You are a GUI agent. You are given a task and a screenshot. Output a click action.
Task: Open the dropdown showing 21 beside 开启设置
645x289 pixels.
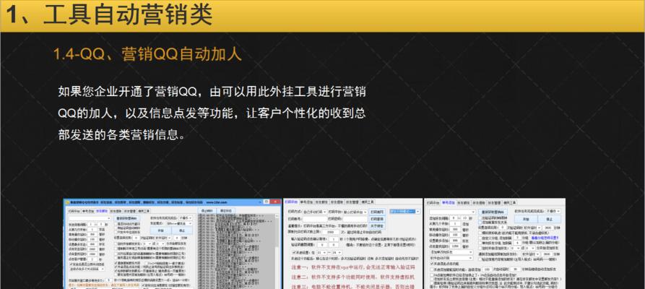[x=322, y=252]
